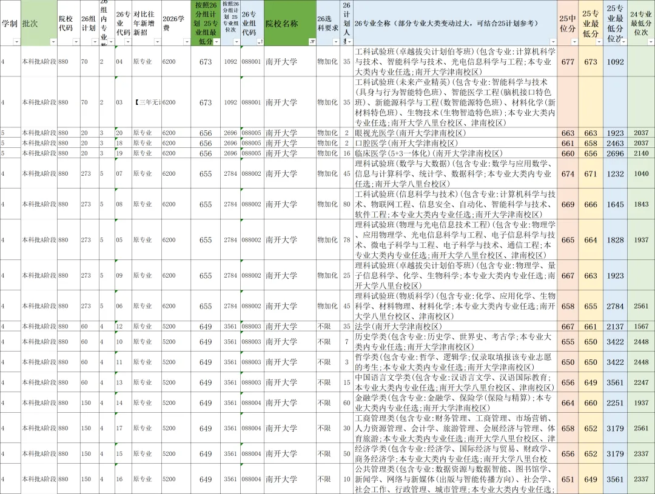Select the median score cell 674

(568, 173)
